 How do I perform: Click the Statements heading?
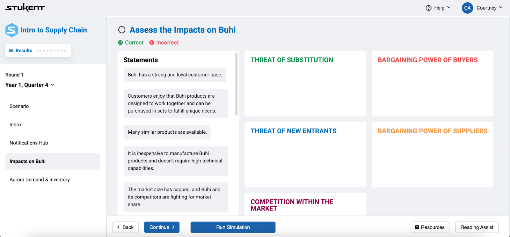click(141, 60)
